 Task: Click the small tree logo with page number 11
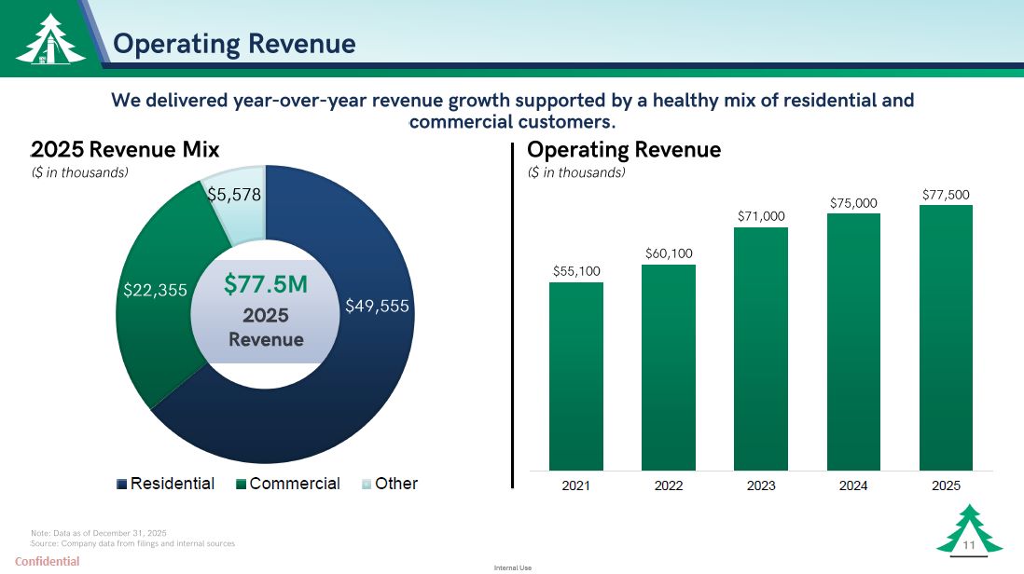[x=969, y=531]
